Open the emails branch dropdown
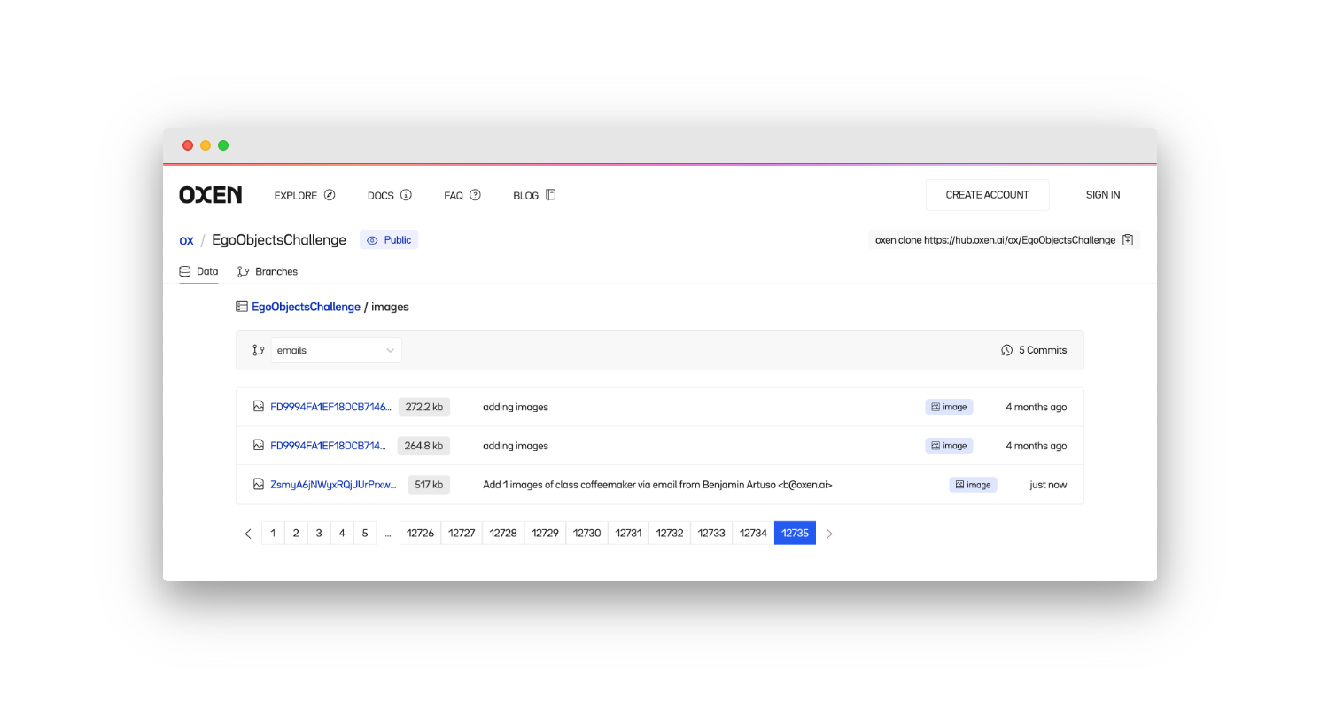This screenshot has width=1320, height=709. coord(336,350)
